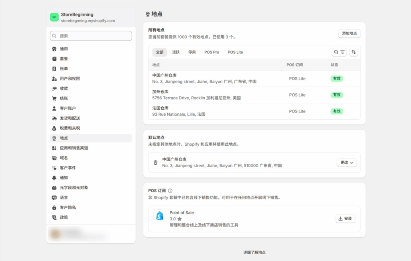Viewport: 411px width, 261px height.
Task: Open 发货和配送 shipping settings in sidebar
Action: point(70,118)
